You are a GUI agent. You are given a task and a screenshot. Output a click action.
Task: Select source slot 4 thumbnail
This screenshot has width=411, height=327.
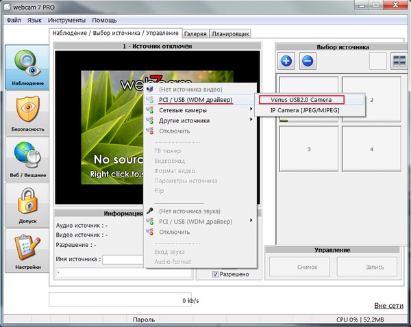[371, 148]
